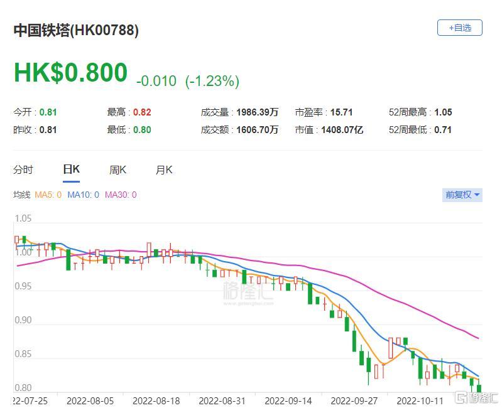Click the 2022-09-14 date axis label
The width and height of the screenshot is (502, 408).
click(x=288, y=400)
